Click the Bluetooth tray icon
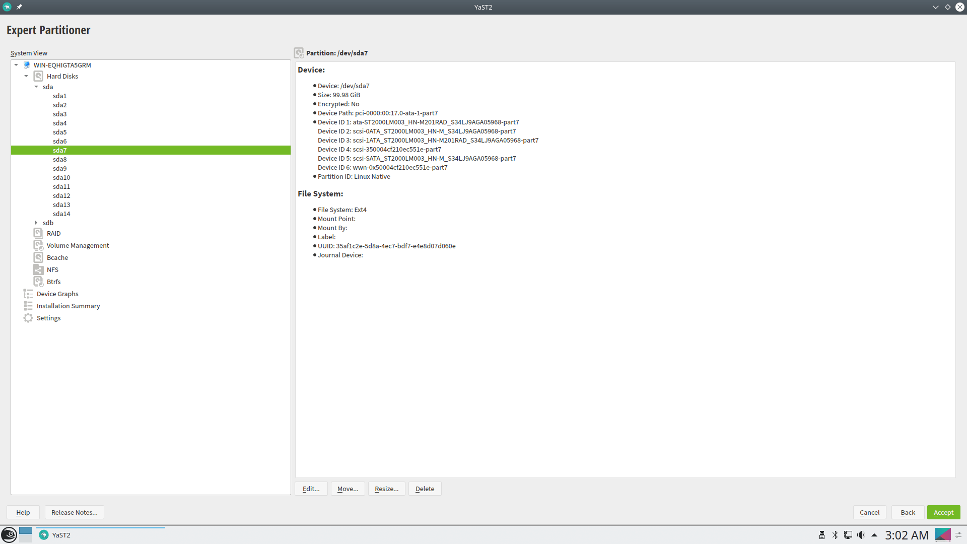967x544 pixels. (x=835, y=535)
